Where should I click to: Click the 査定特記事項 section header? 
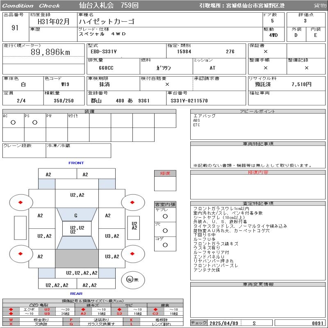coord(258,203)
